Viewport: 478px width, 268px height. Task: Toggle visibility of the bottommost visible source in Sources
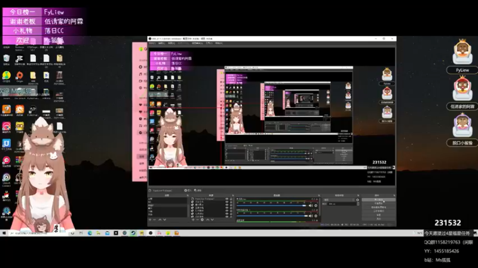click(x=227, y=216)
